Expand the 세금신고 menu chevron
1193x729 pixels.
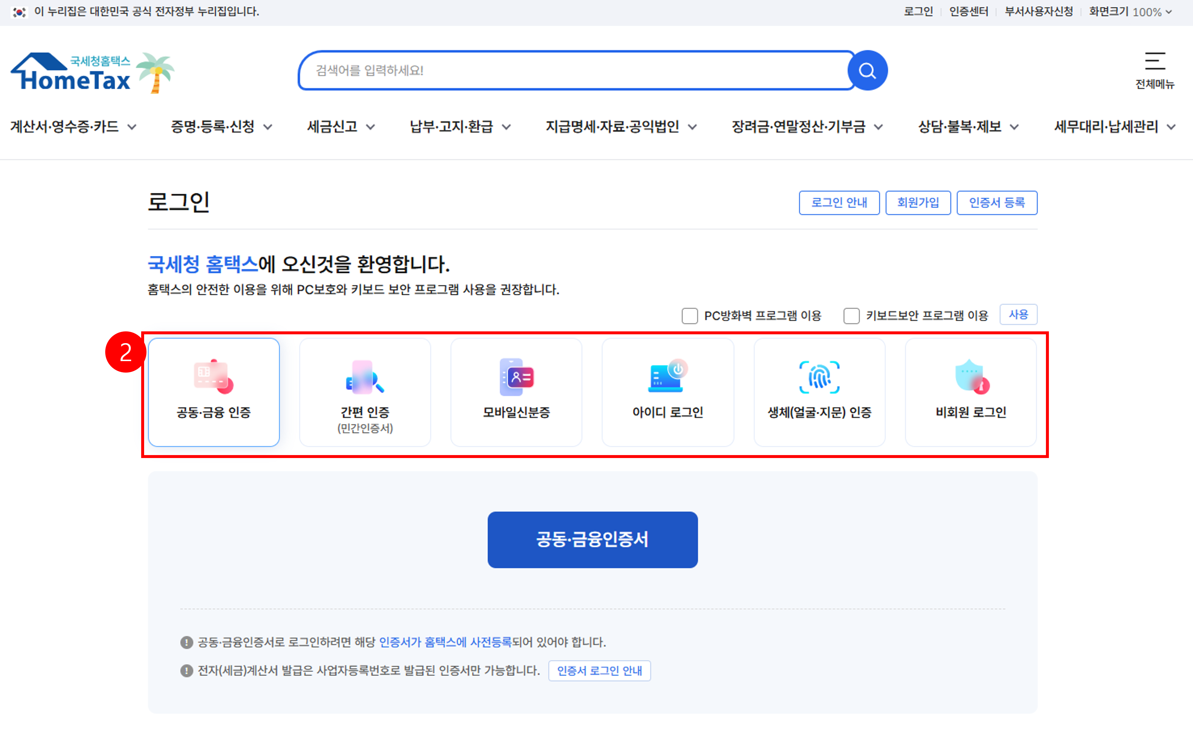370,127
